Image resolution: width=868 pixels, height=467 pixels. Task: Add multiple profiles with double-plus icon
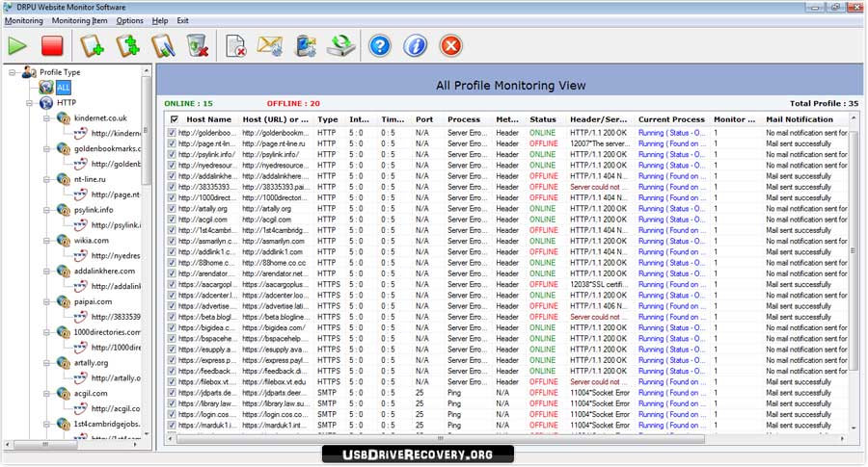[127, 46]
